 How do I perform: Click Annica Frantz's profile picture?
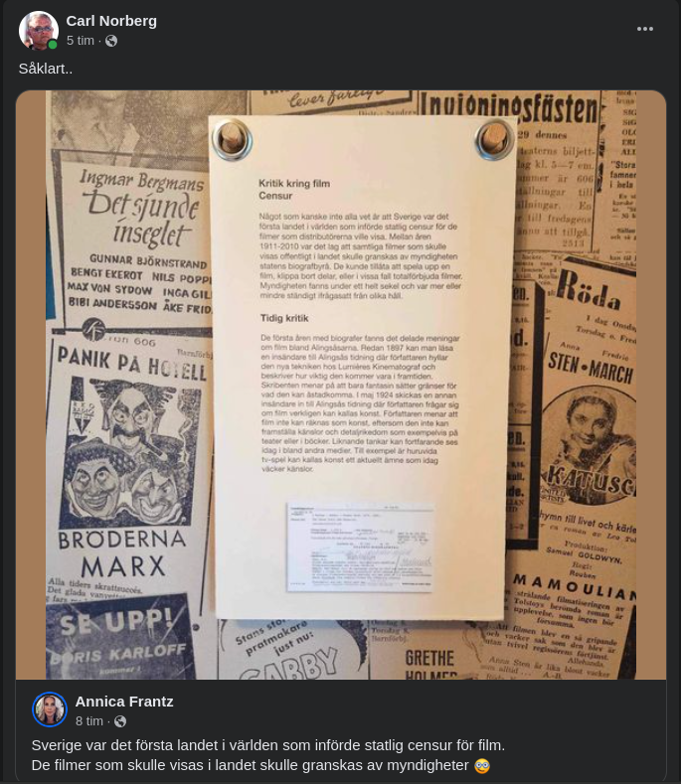coord(50,709)
